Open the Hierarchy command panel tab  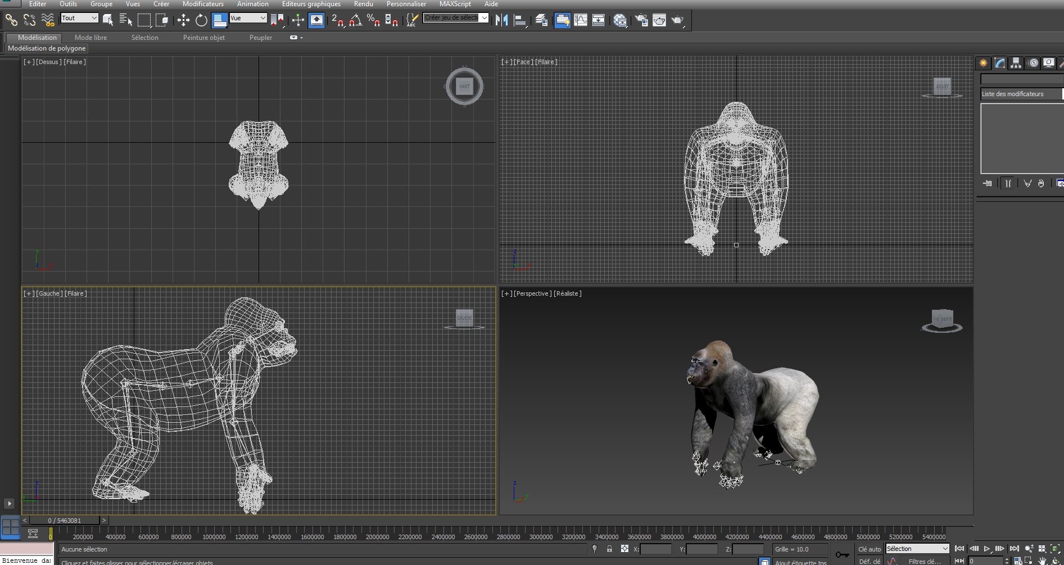[1016, 63]
